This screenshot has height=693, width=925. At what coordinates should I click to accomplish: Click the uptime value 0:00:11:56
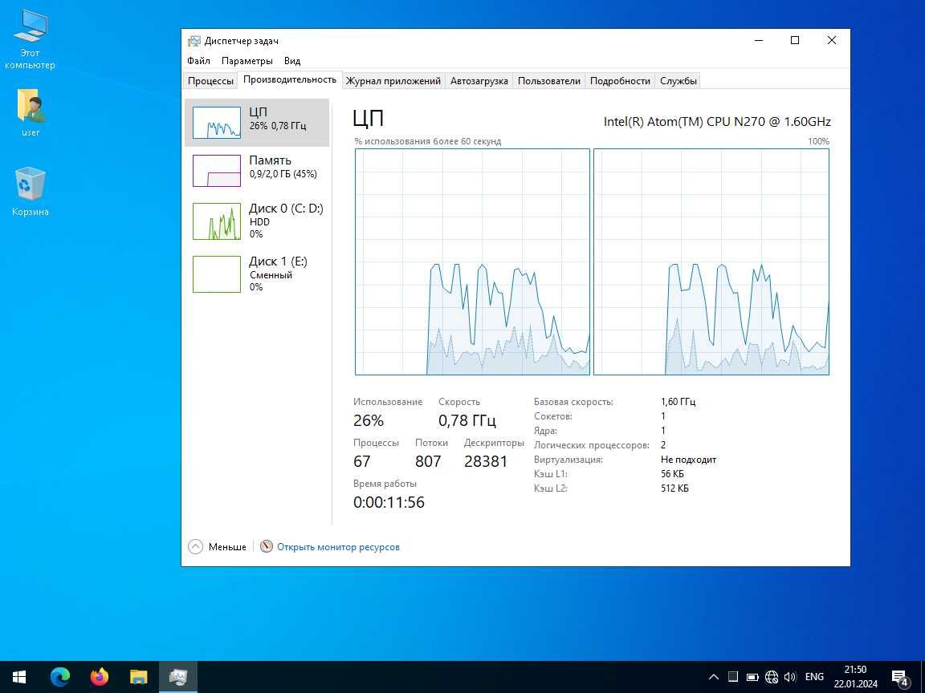[389, 502]
